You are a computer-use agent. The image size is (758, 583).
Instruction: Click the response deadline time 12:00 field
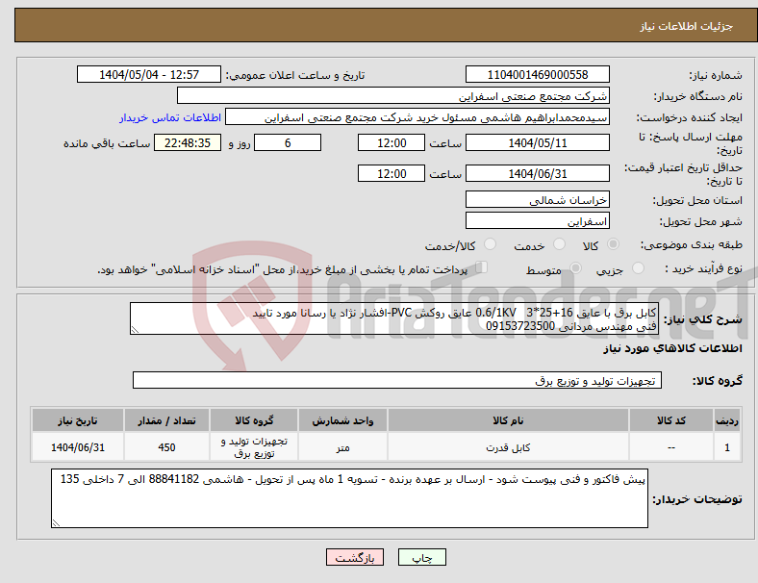point(392,142)
